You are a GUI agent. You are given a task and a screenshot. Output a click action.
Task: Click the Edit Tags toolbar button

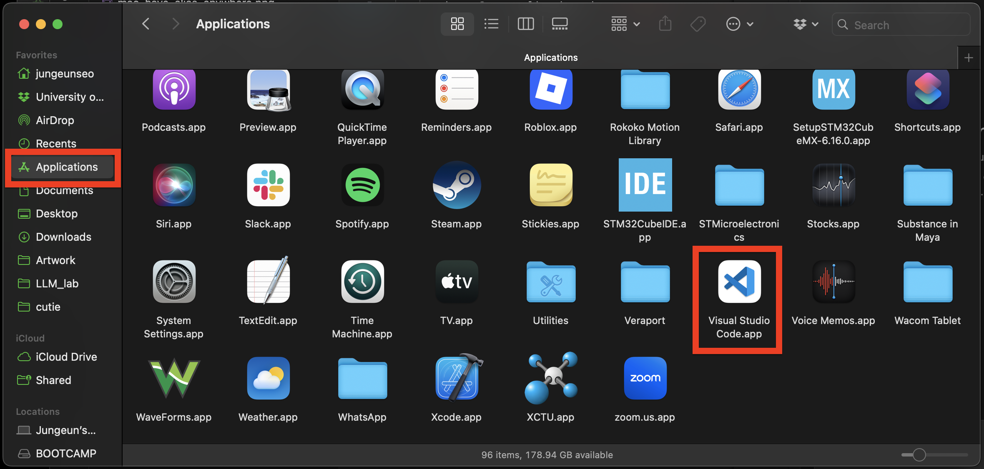pyautogui.click(x=698, y=24)
